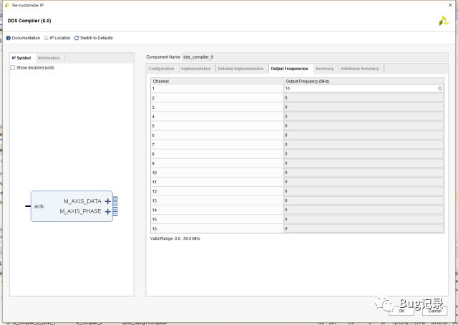
Task: Select the channel 10 row label
Action: click(x=217, y=173)
